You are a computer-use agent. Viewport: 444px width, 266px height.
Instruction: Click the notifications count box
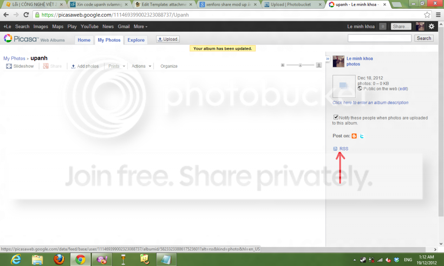tap(382, 26)
